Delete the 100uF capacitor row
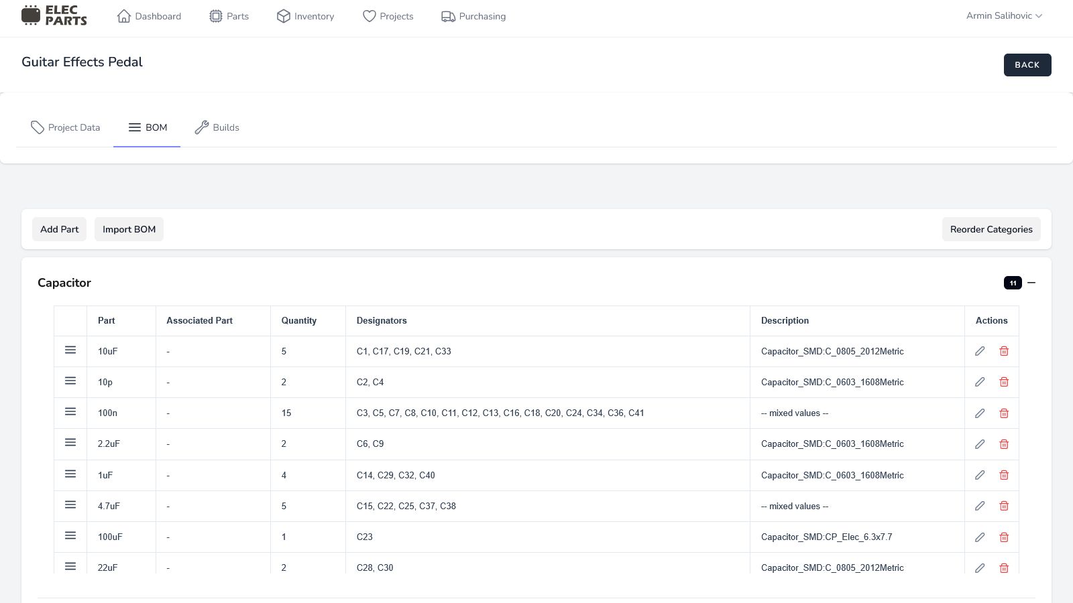This screenshot has width=1073, height=603. click(1004, 537)
